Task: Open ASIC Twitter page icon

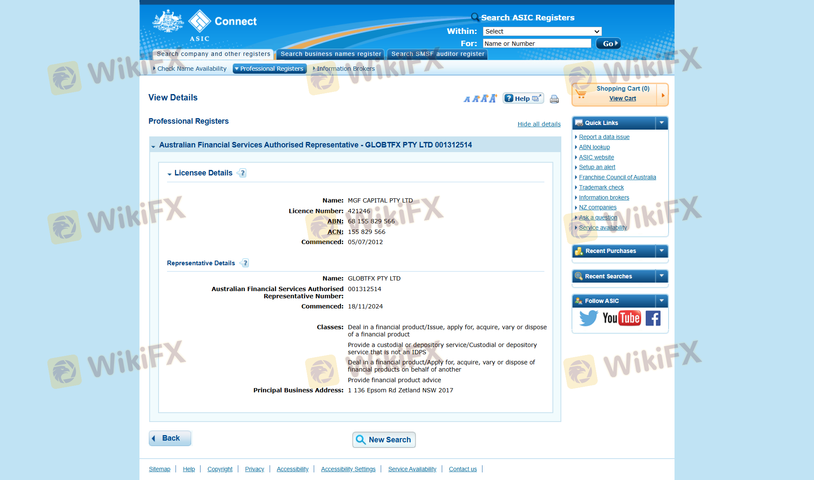Action: (588, 318)
